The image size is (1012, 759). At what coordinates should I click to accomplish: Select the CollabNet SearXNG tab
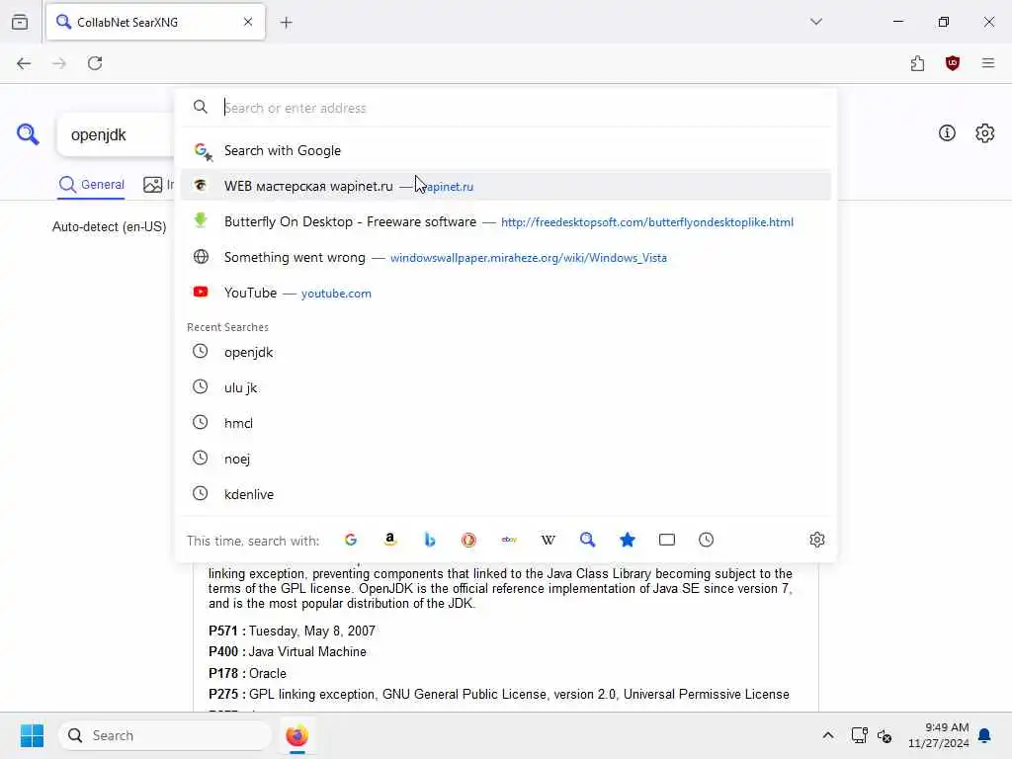coord(155,22)
